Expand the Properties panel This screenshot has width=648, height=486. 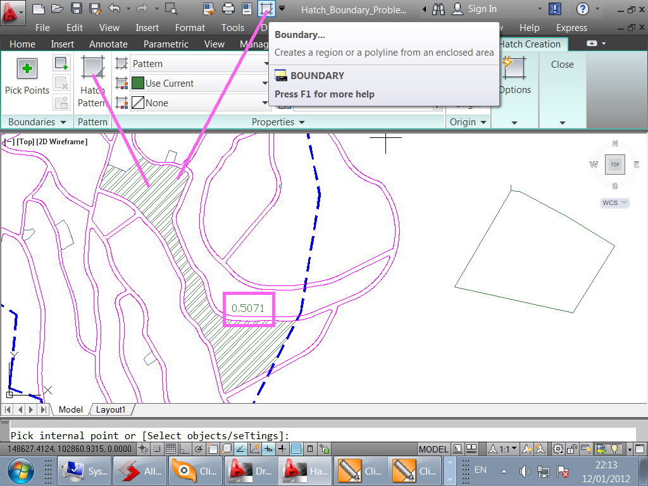click(x=278, y=122)
